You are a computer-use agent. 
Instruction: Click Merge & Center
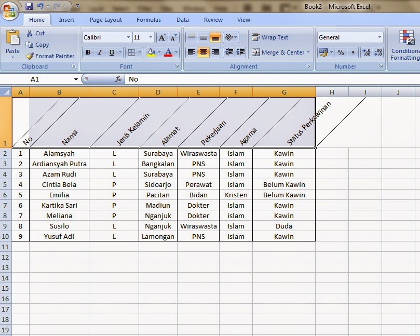pos(278,52)
